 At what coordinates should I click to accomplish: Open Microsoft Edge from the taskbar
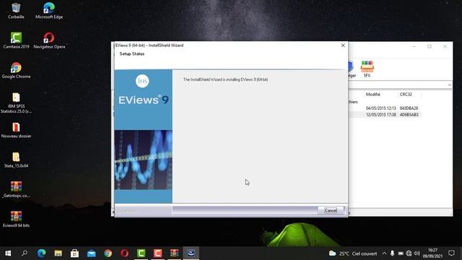coord(42,253)
